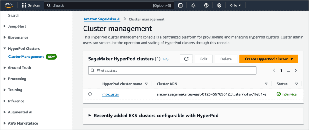Click the pagination ellipsis
This screenshot has width=309, height=130.
coord(288,71)
